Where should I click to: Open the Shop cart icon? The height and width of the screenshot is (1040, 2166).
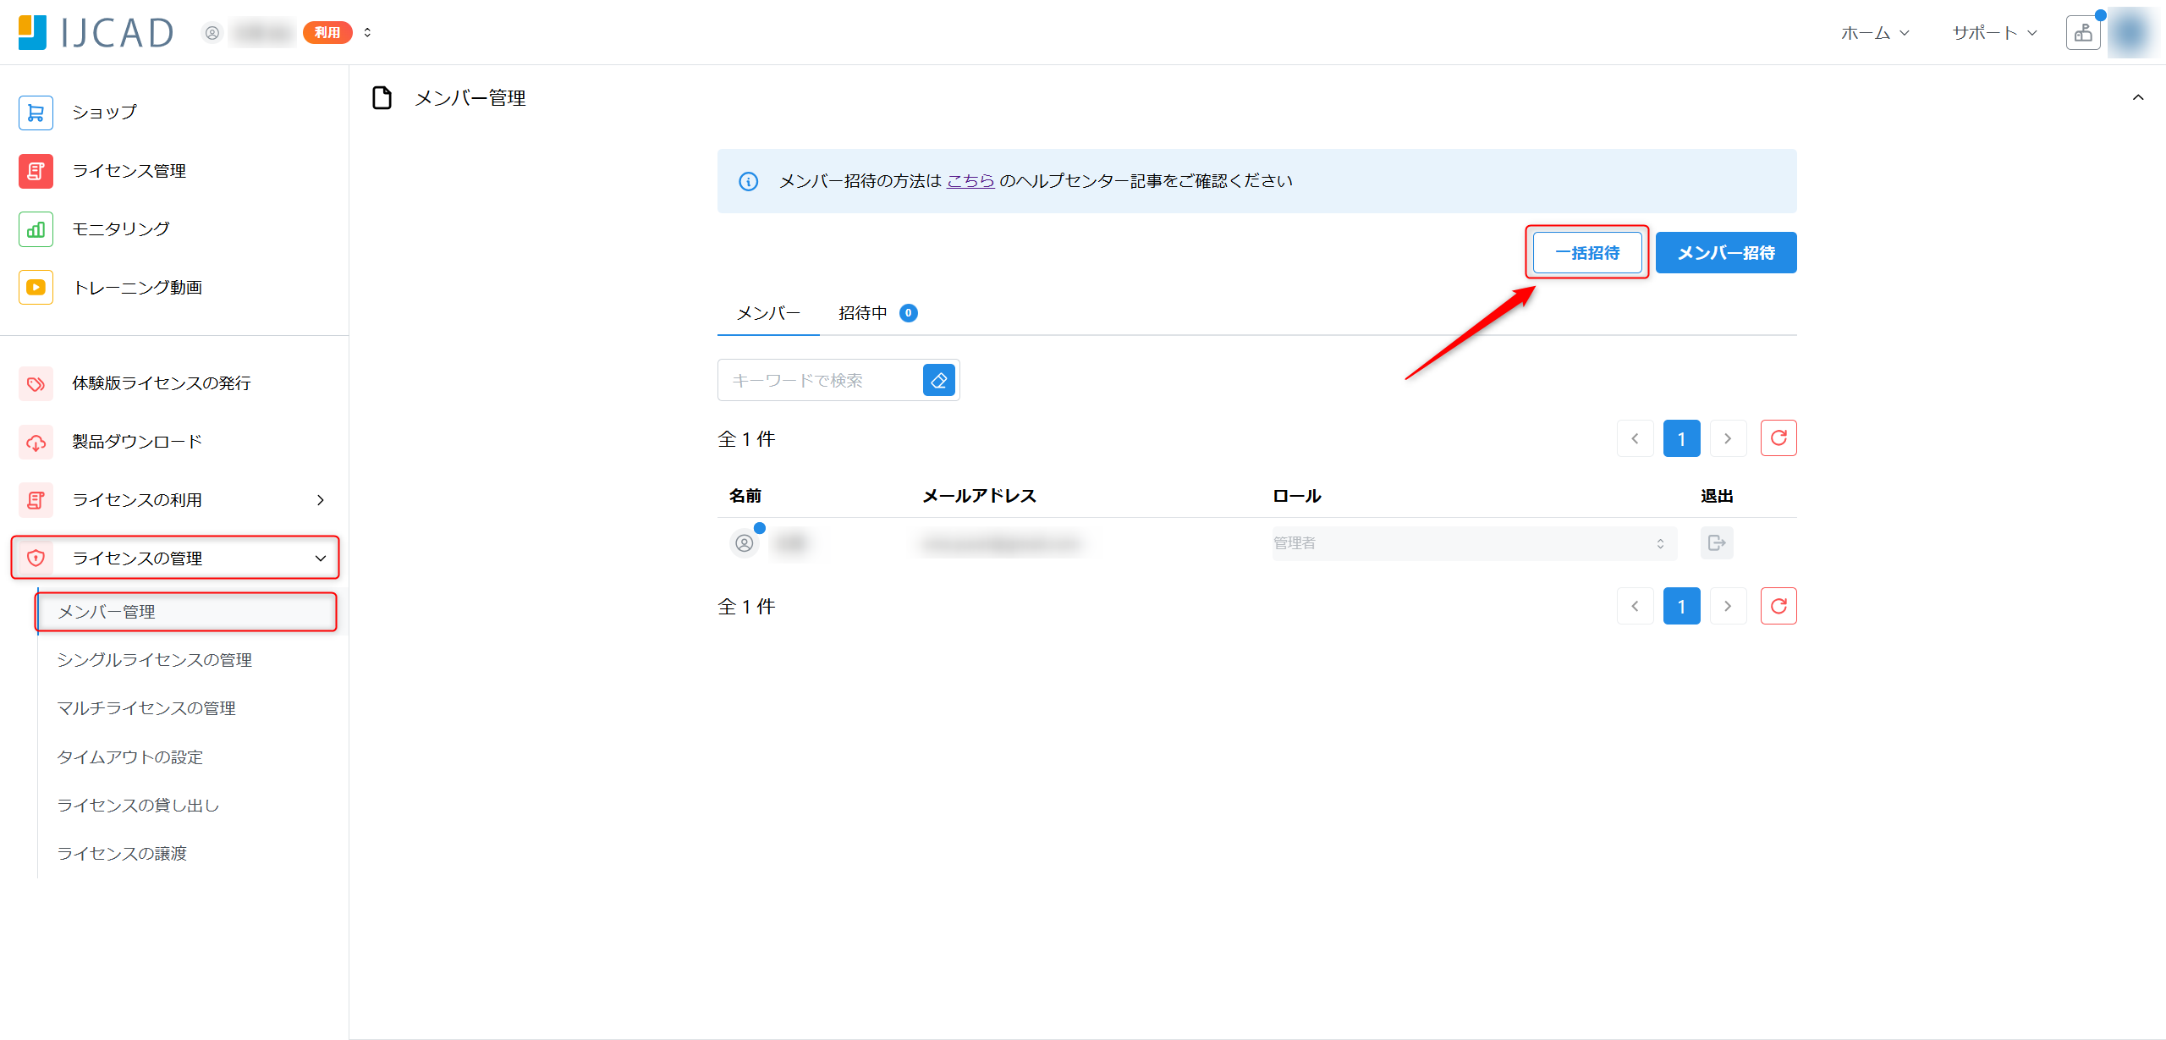[x=36, y=113]
